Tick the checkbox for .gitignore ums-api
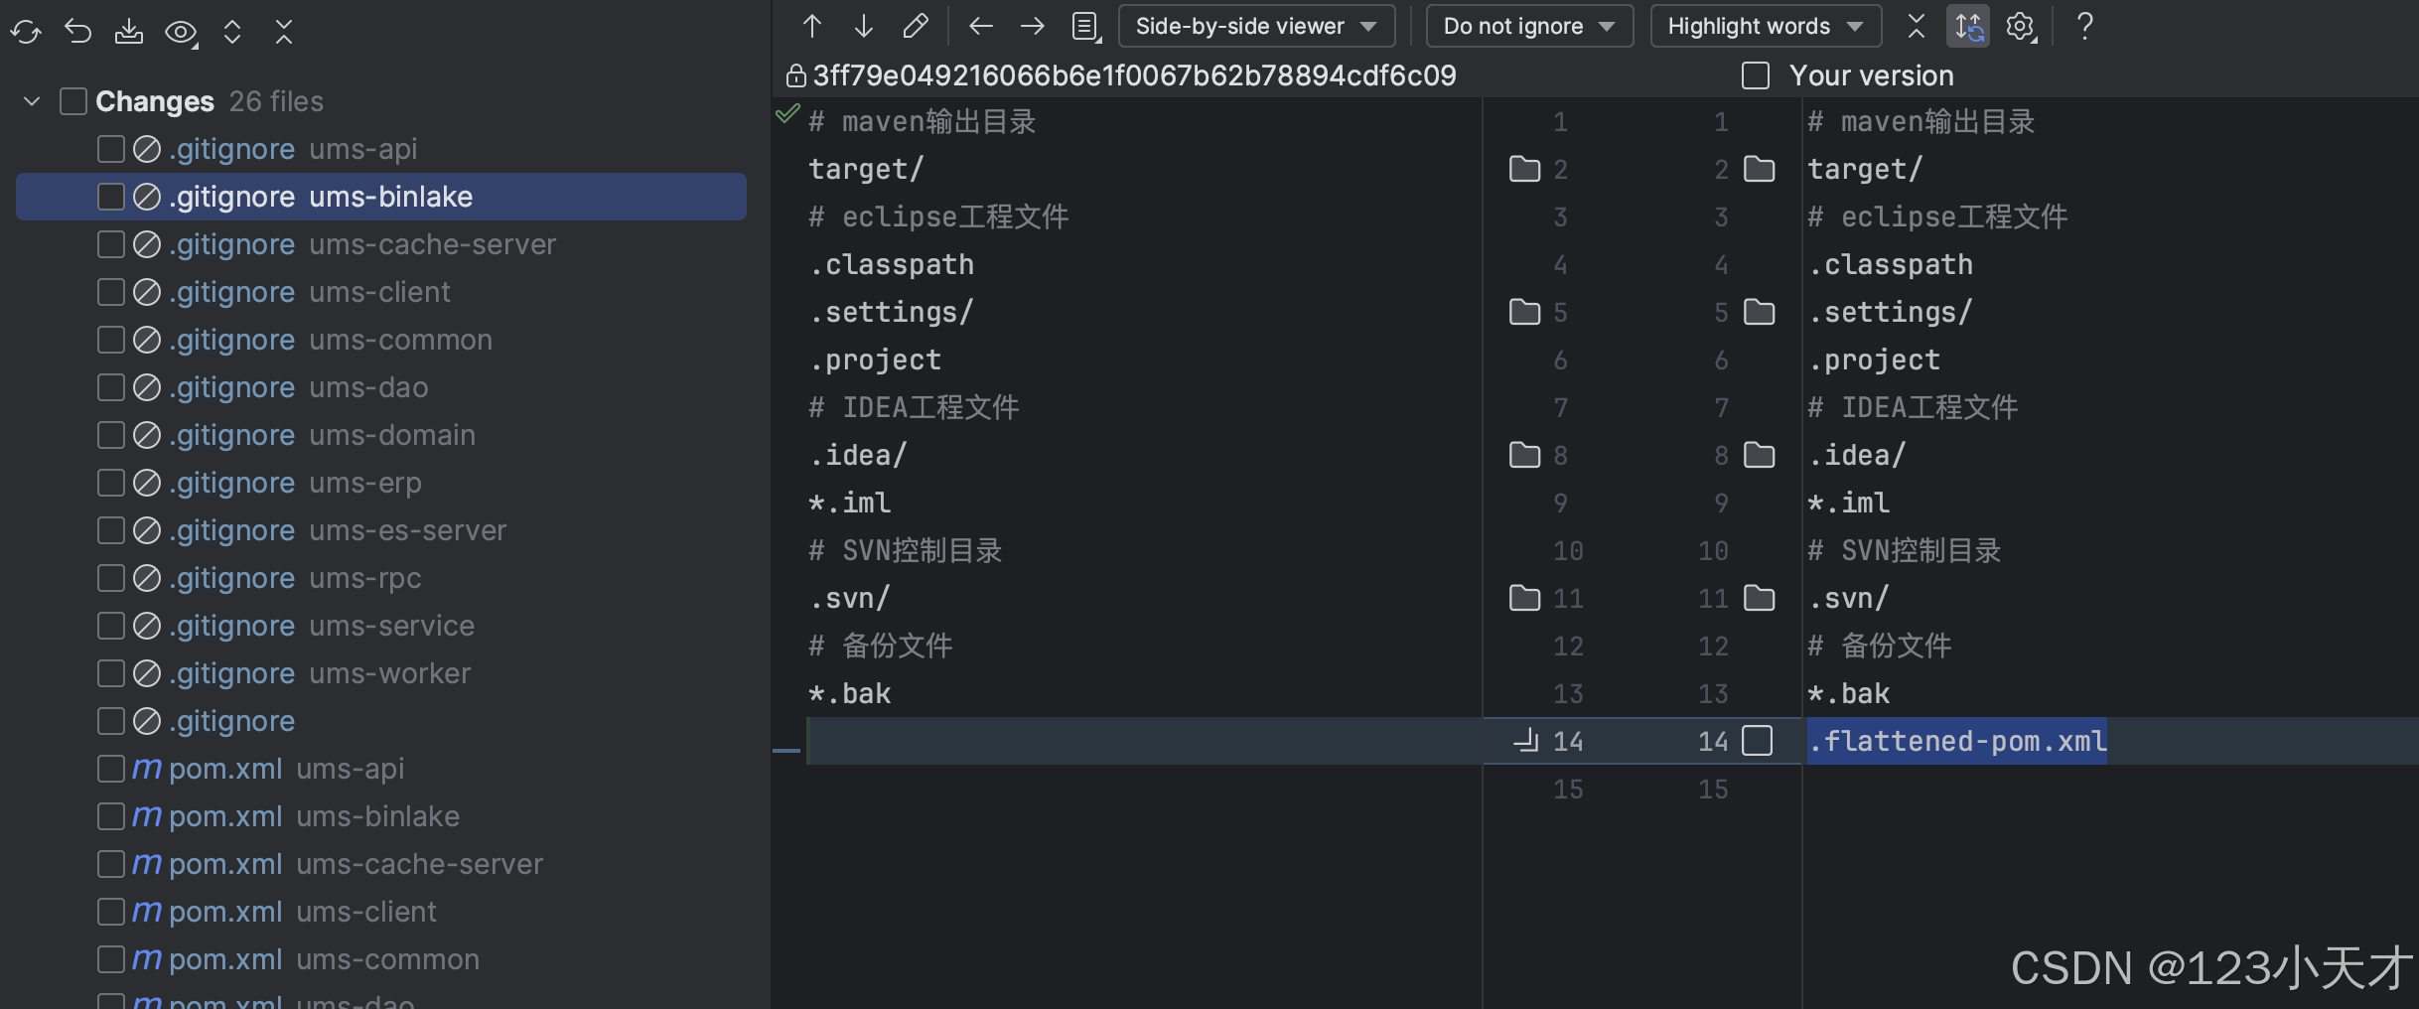 pyautogui.click(x=110, y=149)
